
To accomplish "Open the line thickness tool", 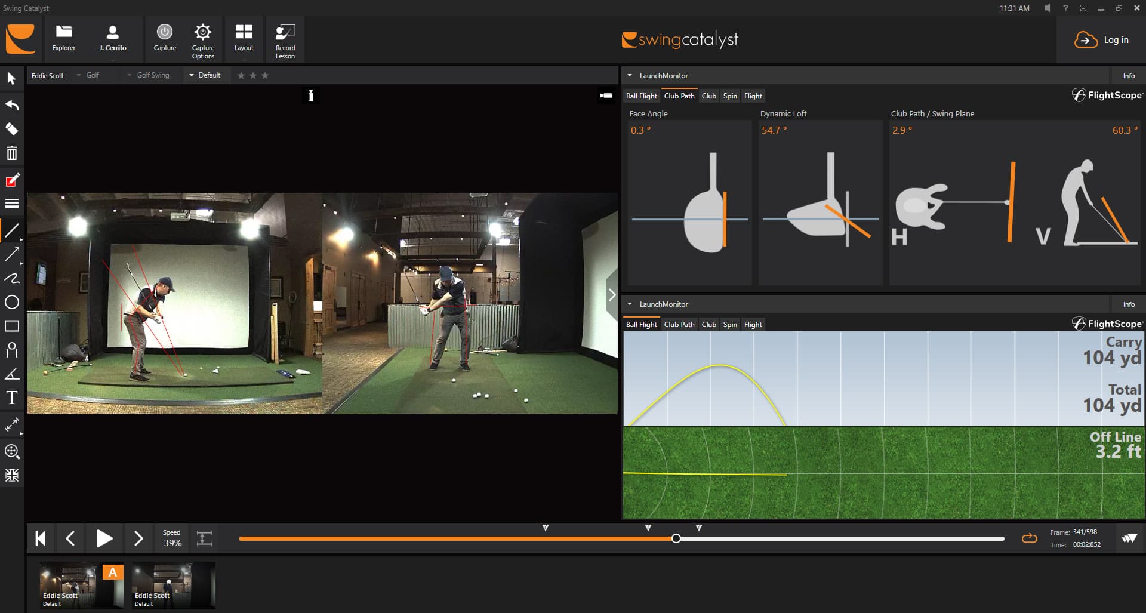I will click(11, 204).
